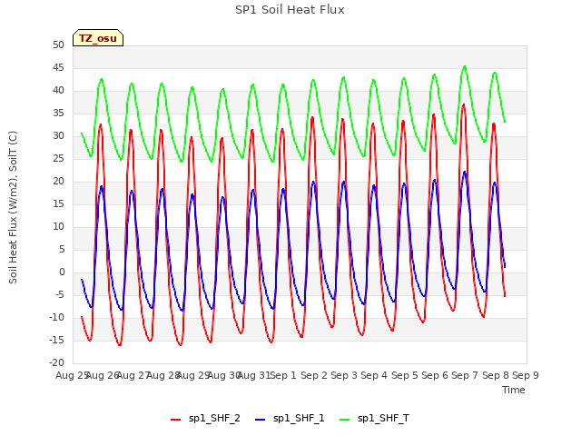Click the chart title SP1 Soil Heat Flux
The height and width of the screenshot is (436, 581).
point(290,10)
